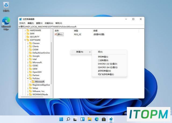This screenshot has width=172, height=123.
Task: Open Microsoft Store taskbar icon
Action: click(104, 119)
